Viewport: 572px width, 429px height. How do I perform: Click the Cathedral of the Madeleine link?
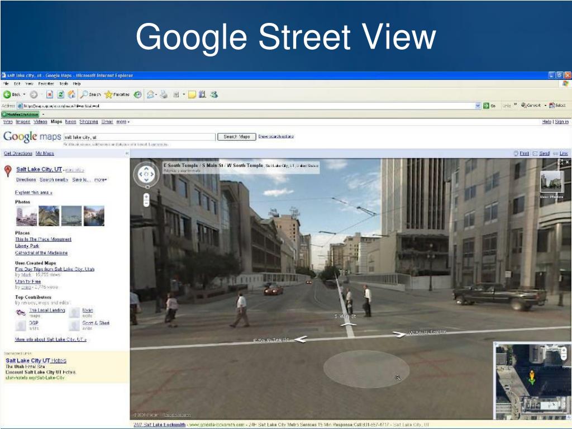click(x=41, y=253)
